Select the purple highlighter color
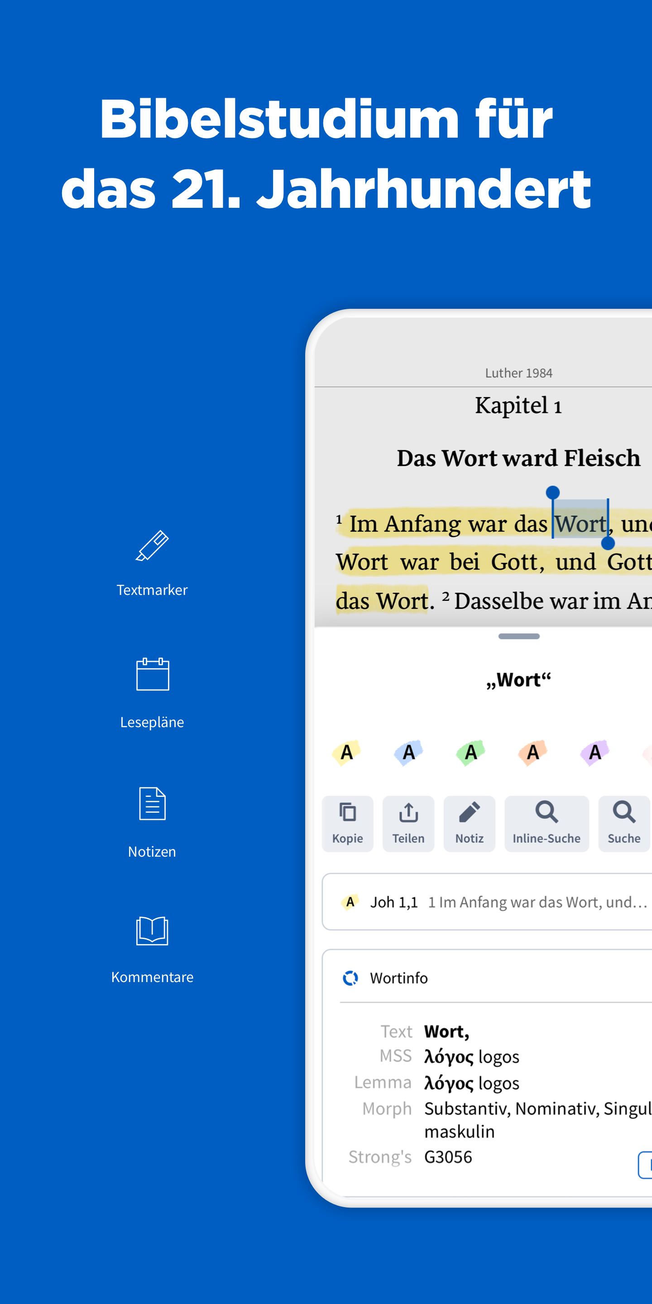This screenshot has height=1304, width=652. pyautogui.click(x=595, y=753)
